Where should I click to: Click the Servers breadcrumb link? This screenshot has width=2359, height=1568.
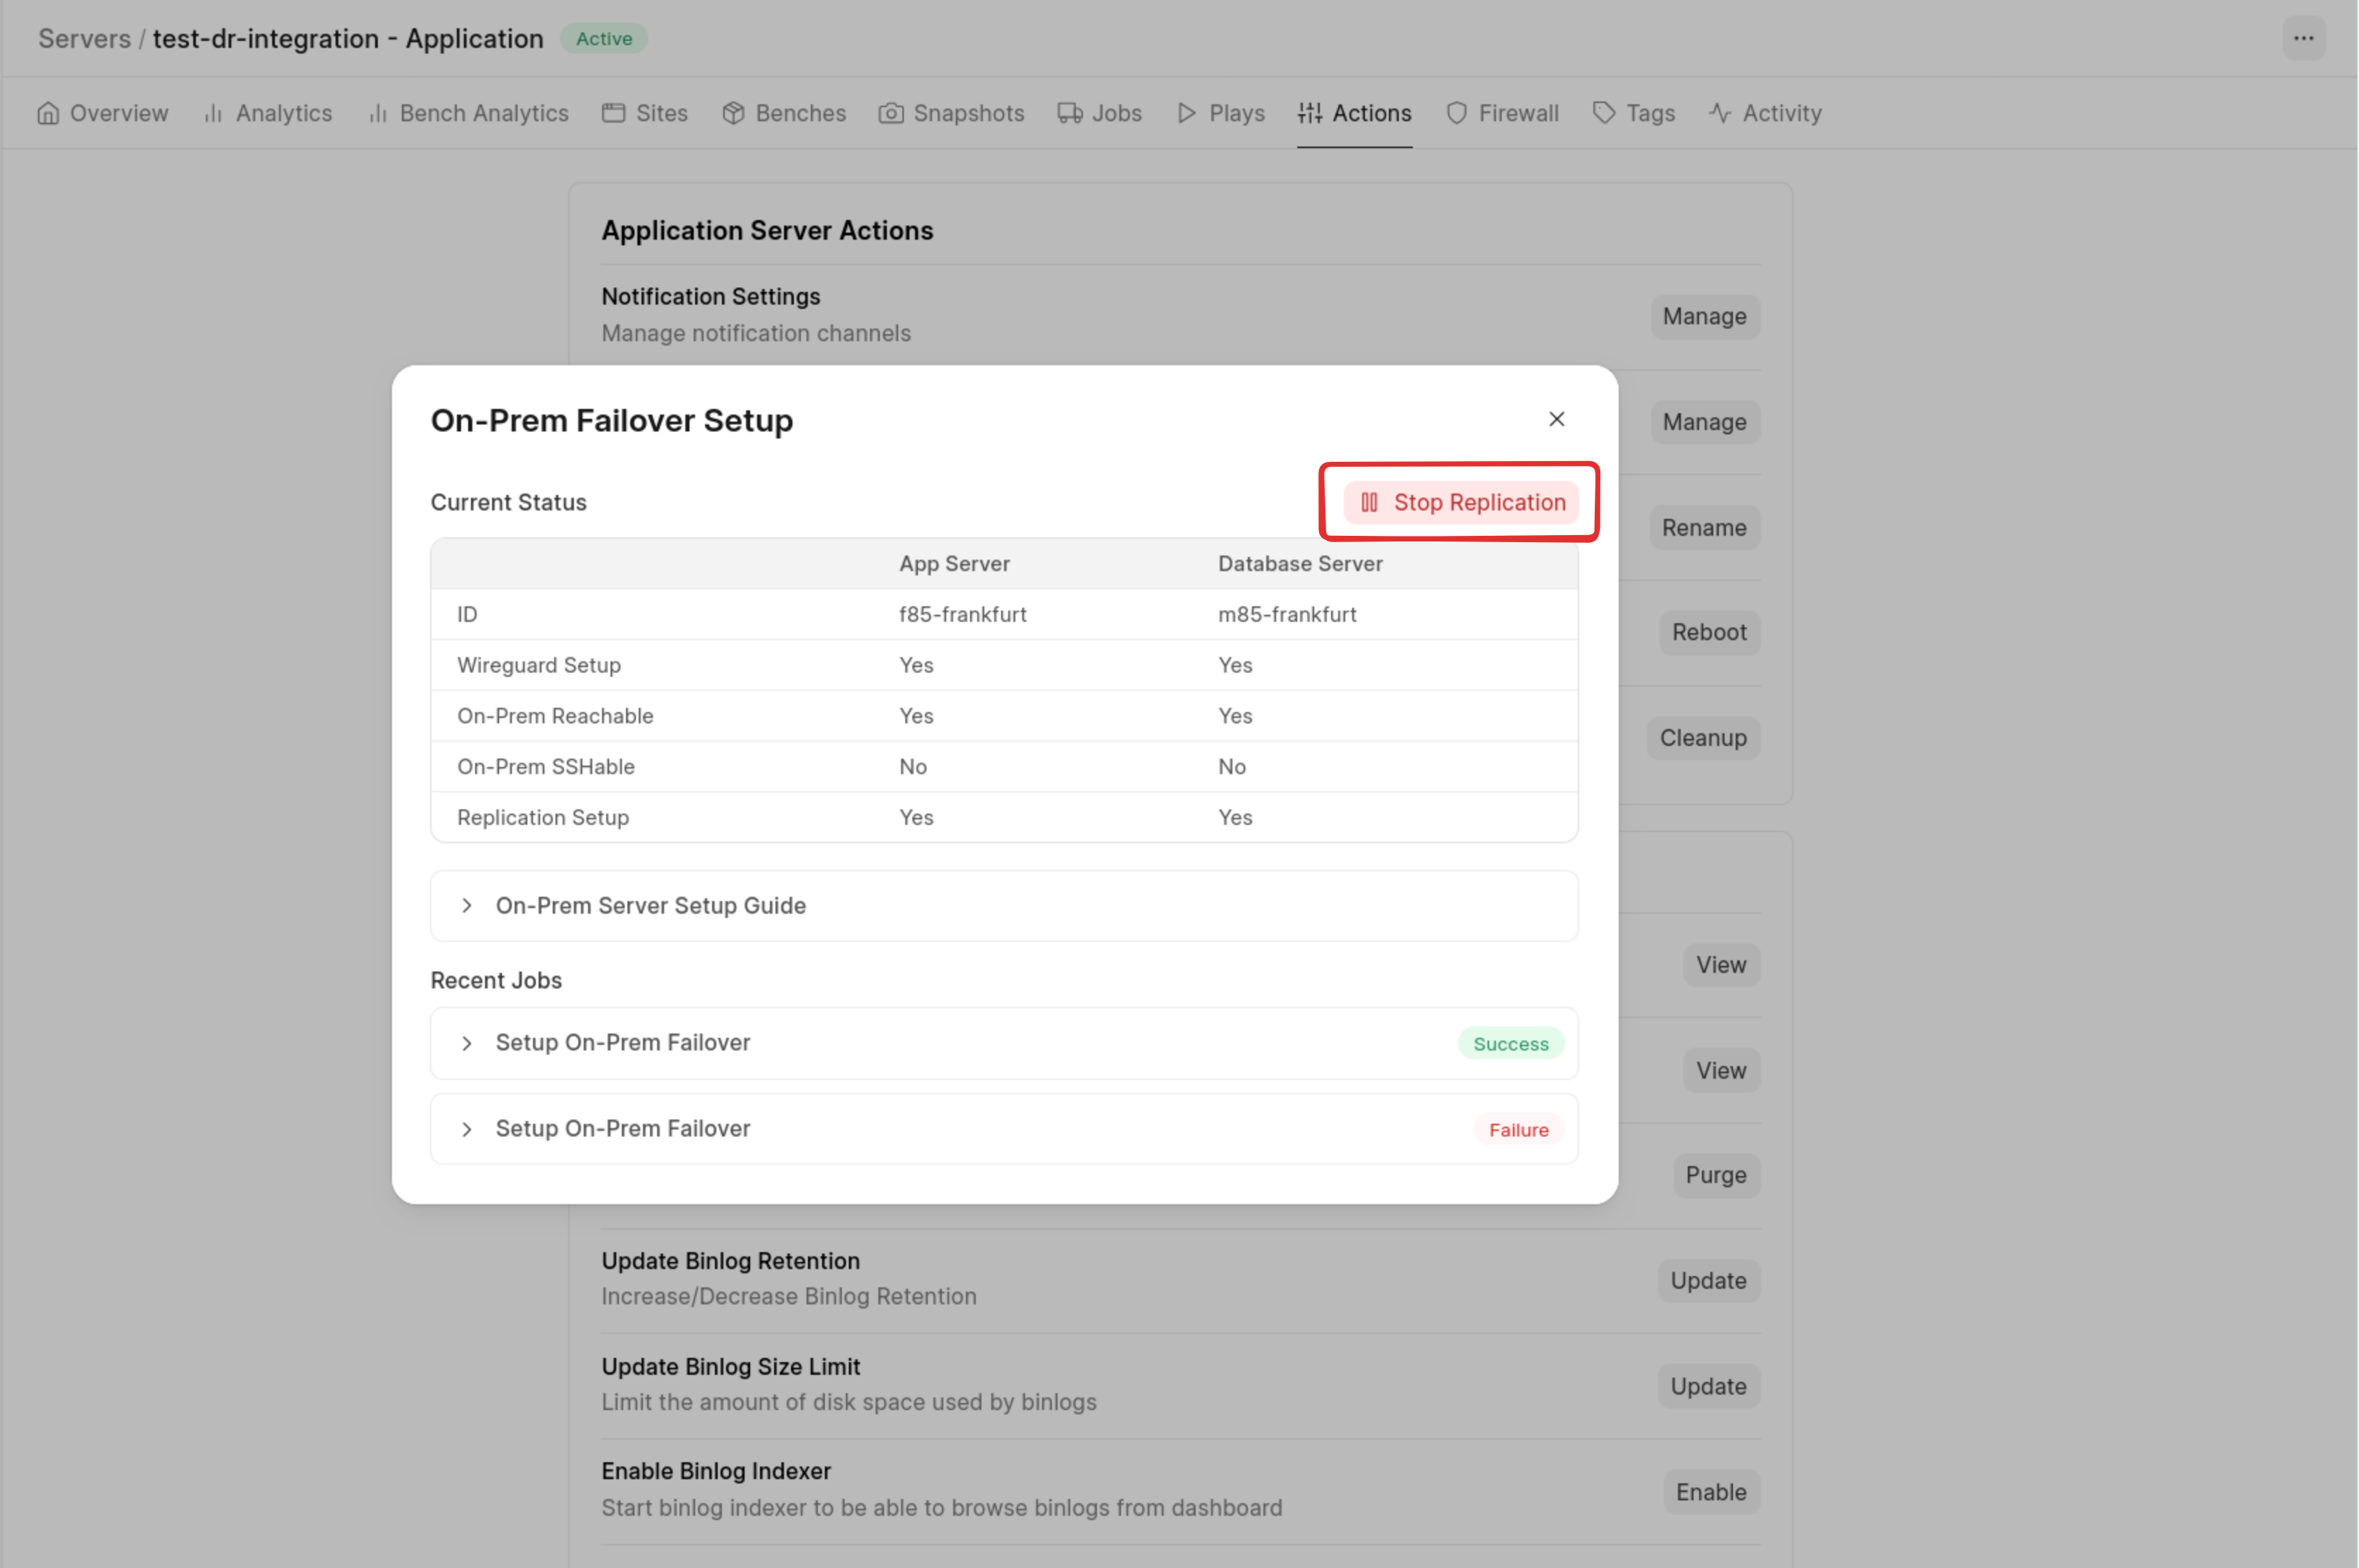click(x=84, y=38)
